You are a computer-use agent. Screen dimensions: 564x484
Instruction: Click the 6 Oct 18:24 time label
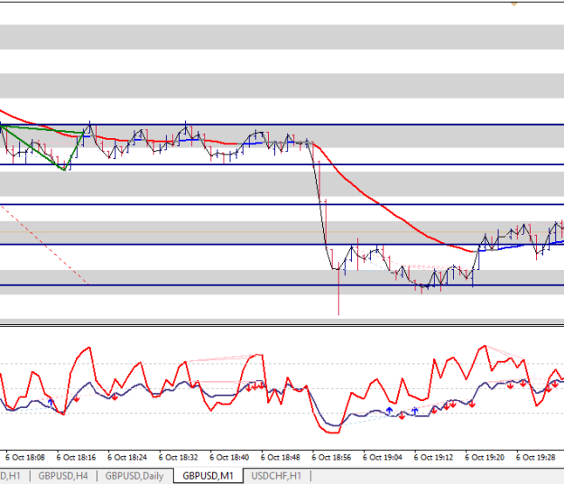(x=127, y=458)
